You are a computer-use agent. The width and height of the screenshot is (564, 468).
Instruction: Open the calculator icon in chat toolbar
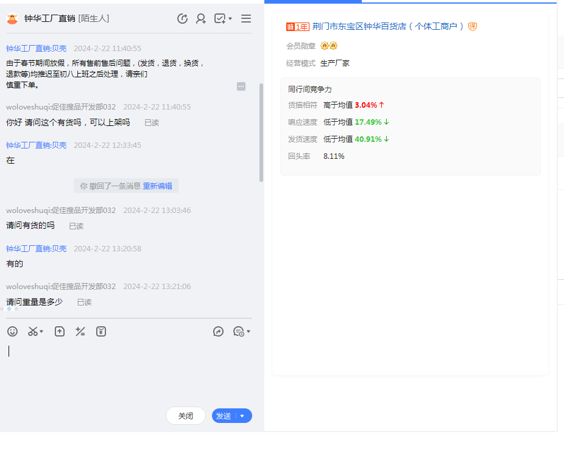click(x=80, y=332)
